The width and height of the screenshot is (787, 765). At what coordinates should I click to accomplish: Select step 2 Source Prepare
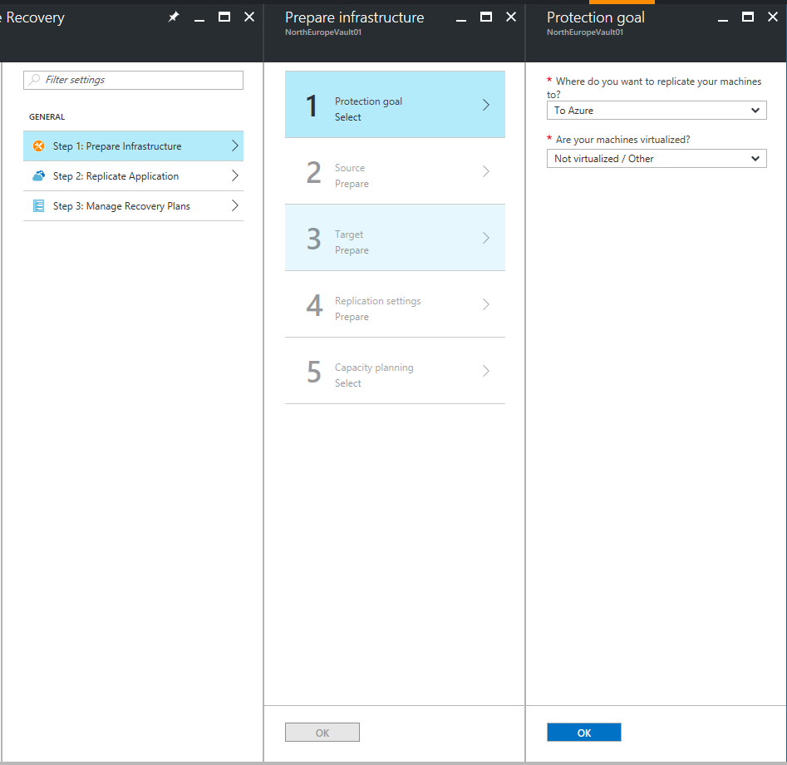[395, 171]
